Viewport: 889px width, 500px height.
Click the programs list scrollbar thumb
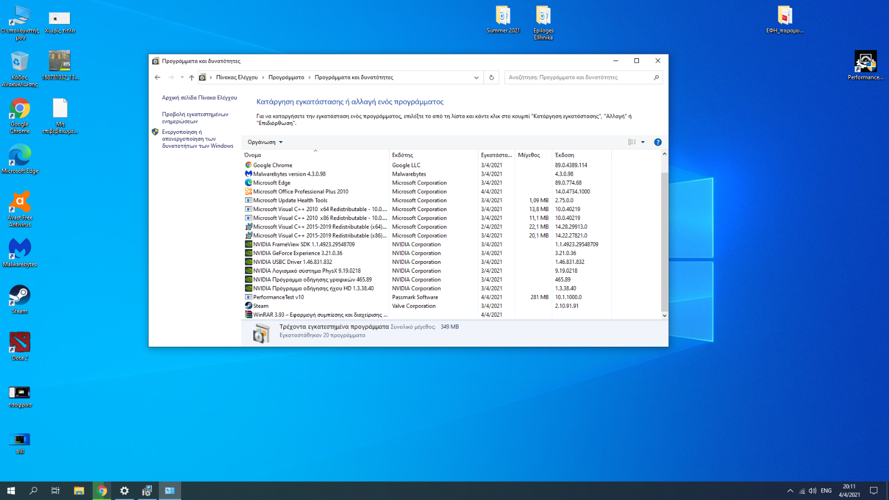(x=665, y=242)
